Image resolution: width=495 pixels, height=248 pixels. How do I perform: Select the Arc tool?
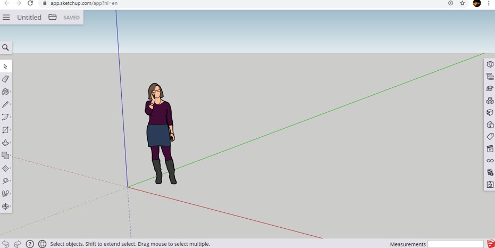point(5,117)
